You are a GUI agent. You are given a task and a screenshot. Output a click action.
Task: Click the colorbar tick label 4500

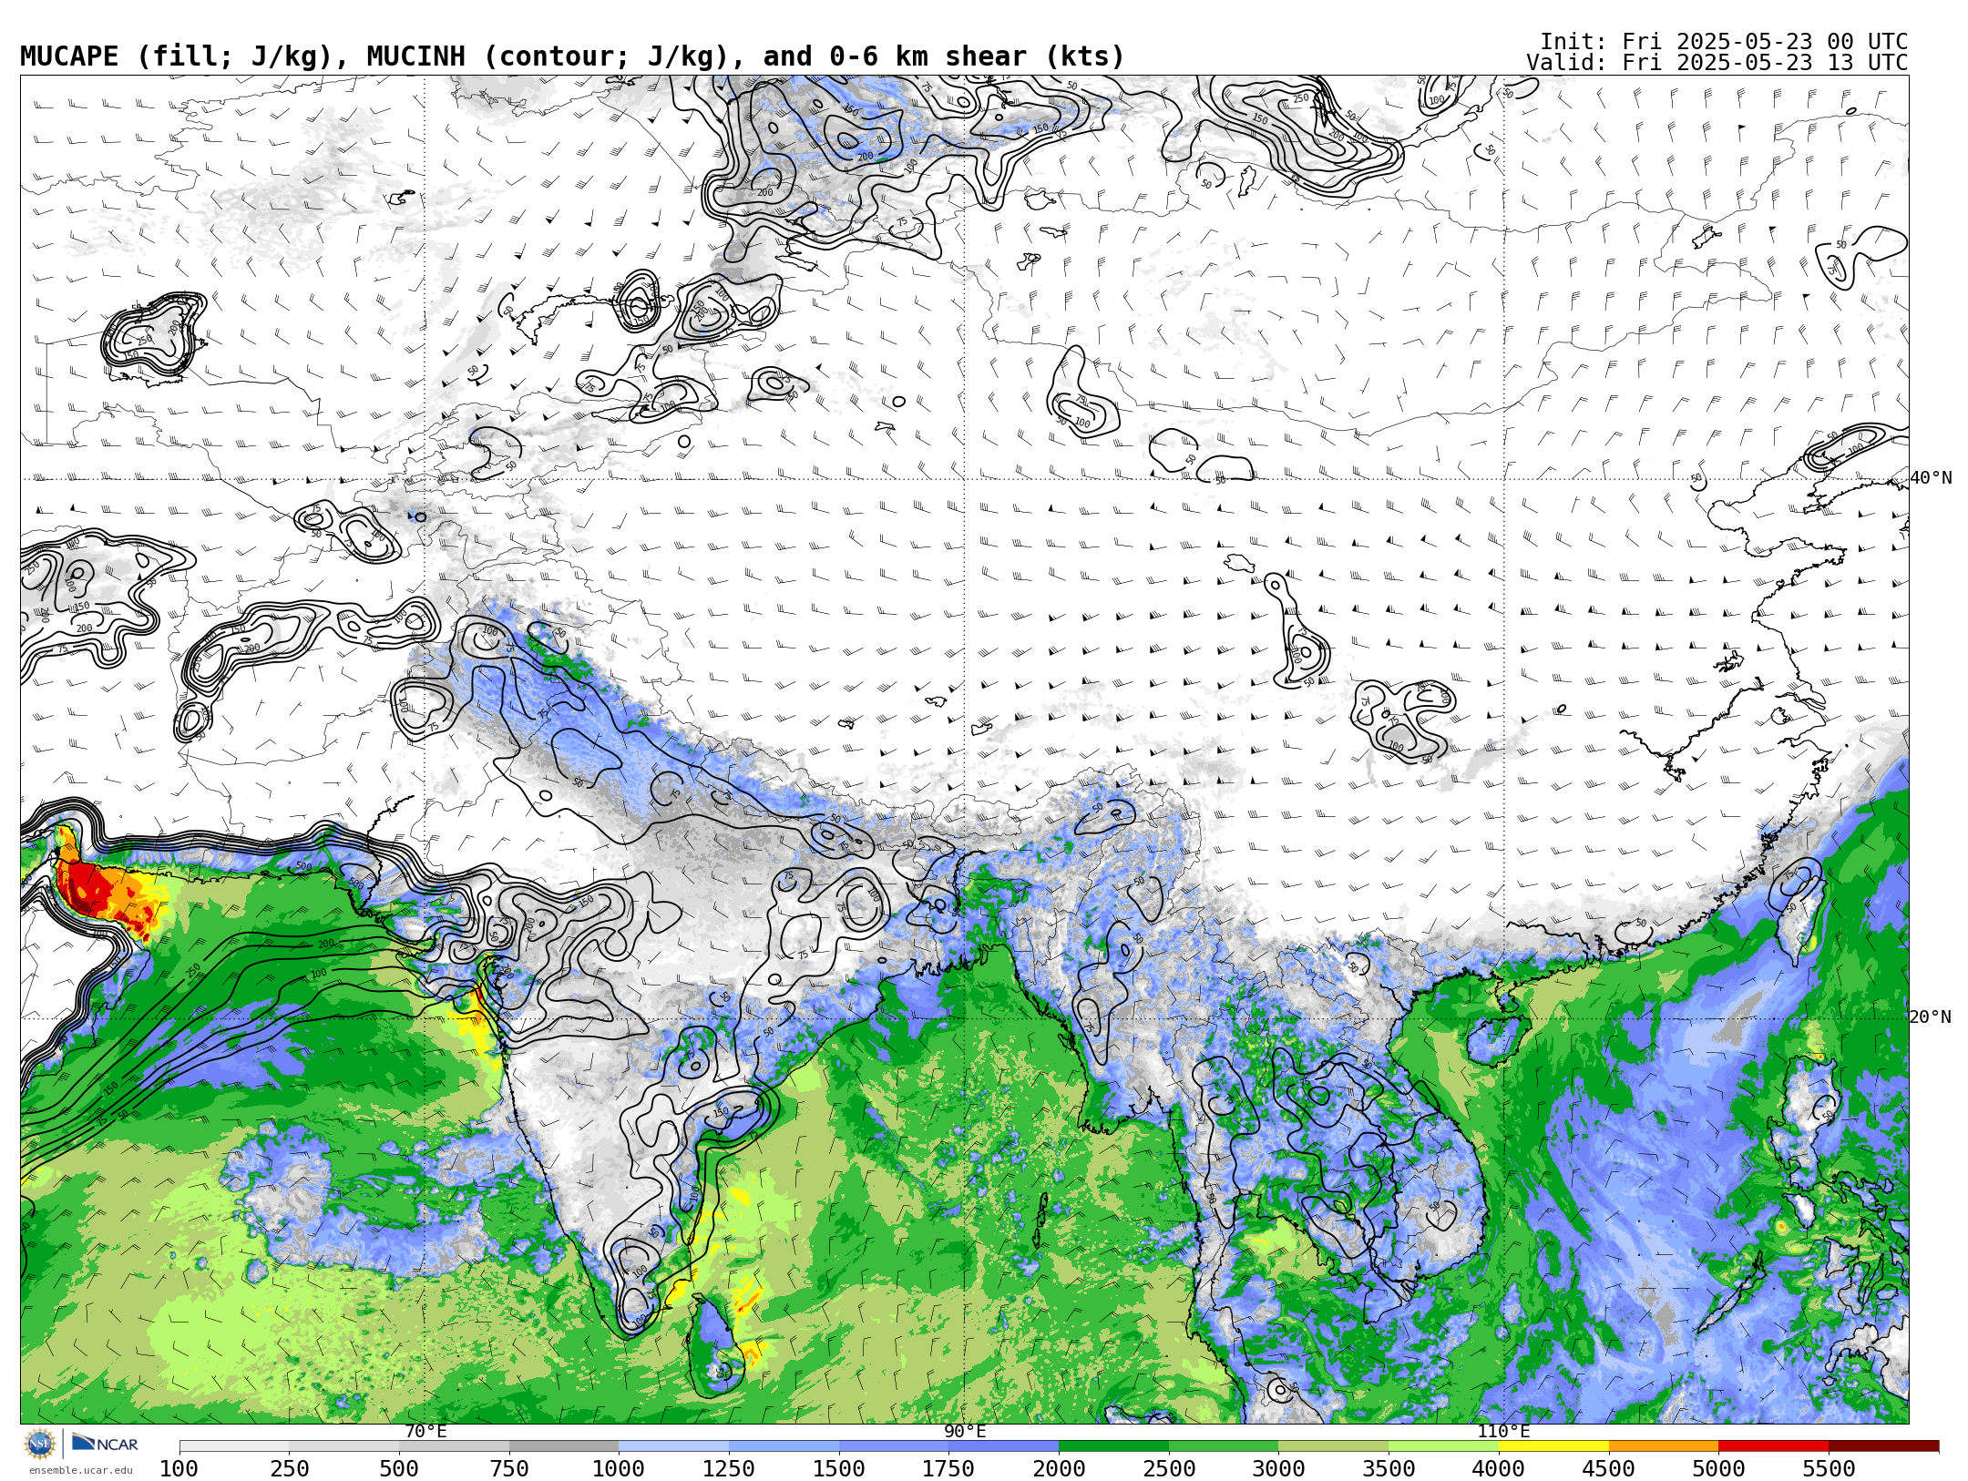coord(1609,1469)
